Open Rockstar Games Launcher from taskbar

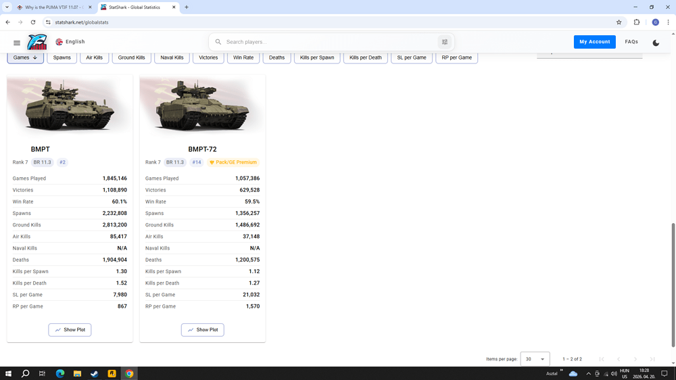(112, 373)
